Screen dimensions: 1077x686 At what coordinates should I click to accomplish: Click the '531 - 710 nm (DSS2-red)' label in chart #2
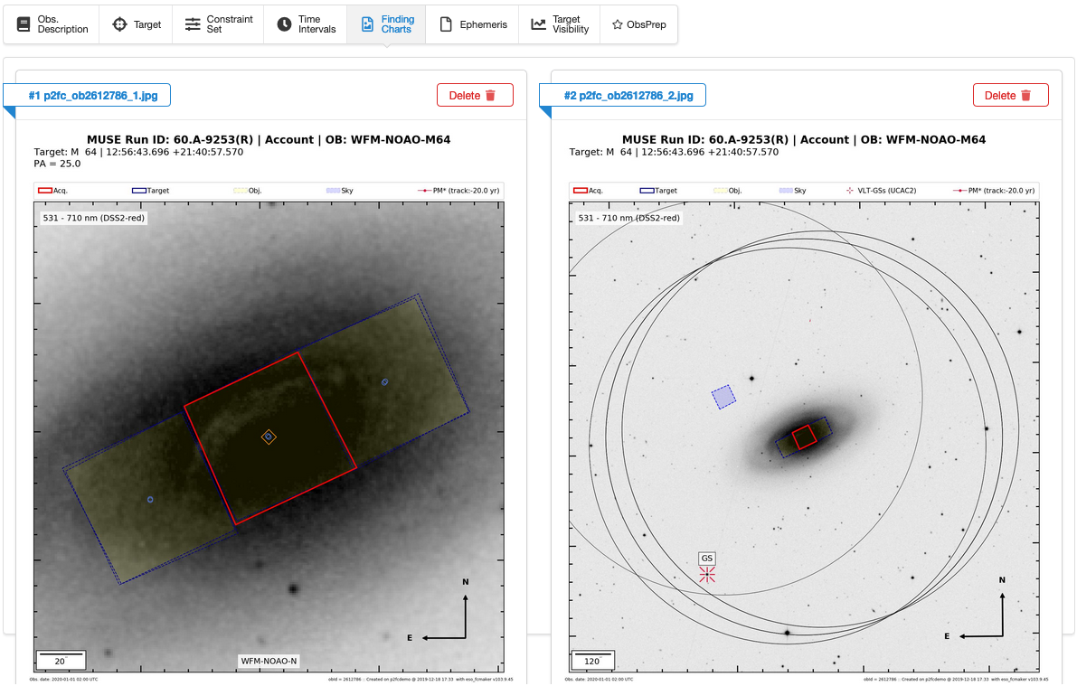tap(629, 218)
